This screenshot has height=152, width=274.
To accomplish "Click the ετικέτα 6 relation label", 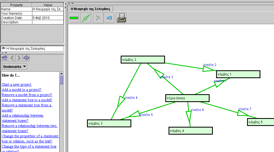I will (197, 110).
